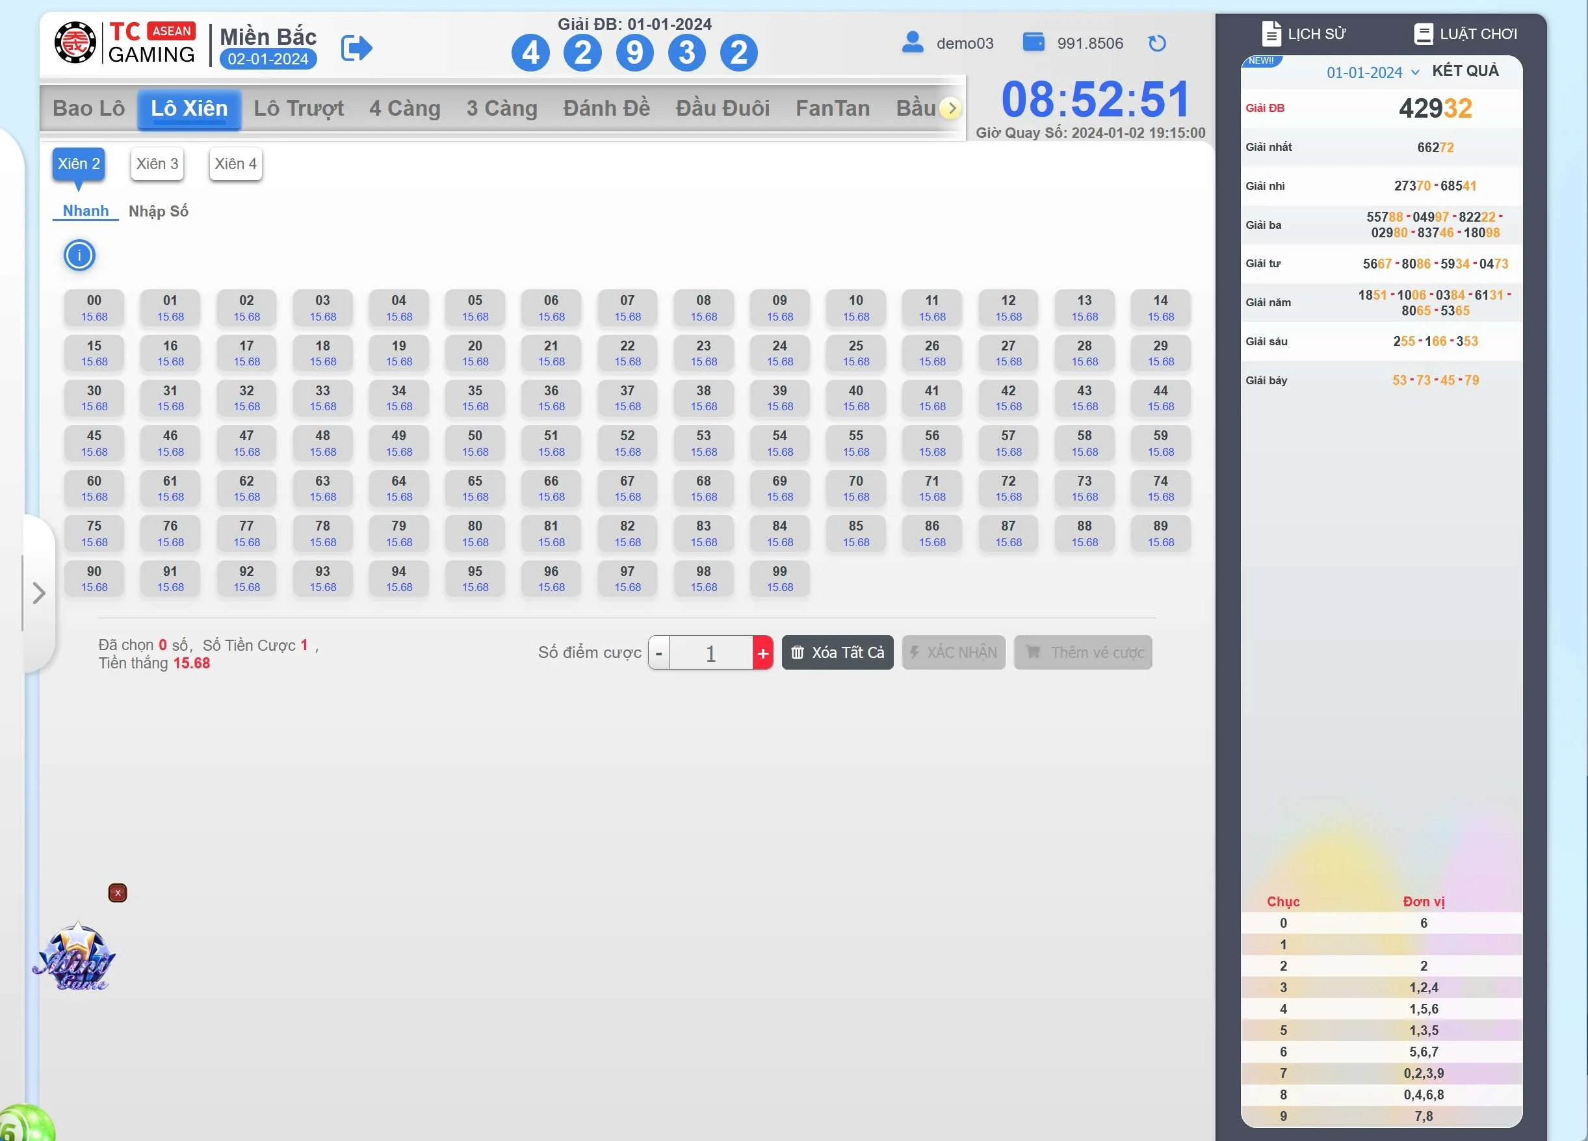Click the balance refresh icon

tap(1156, 44)
